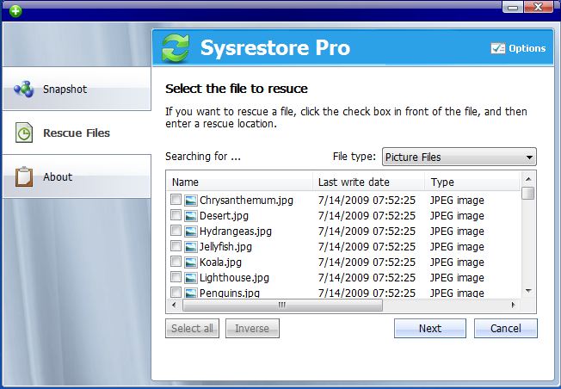The width and height of the screenshot is (561, 389).
Task: Click the date in Chrysanthemum.jpg row
Action: [x=367, y=201]
